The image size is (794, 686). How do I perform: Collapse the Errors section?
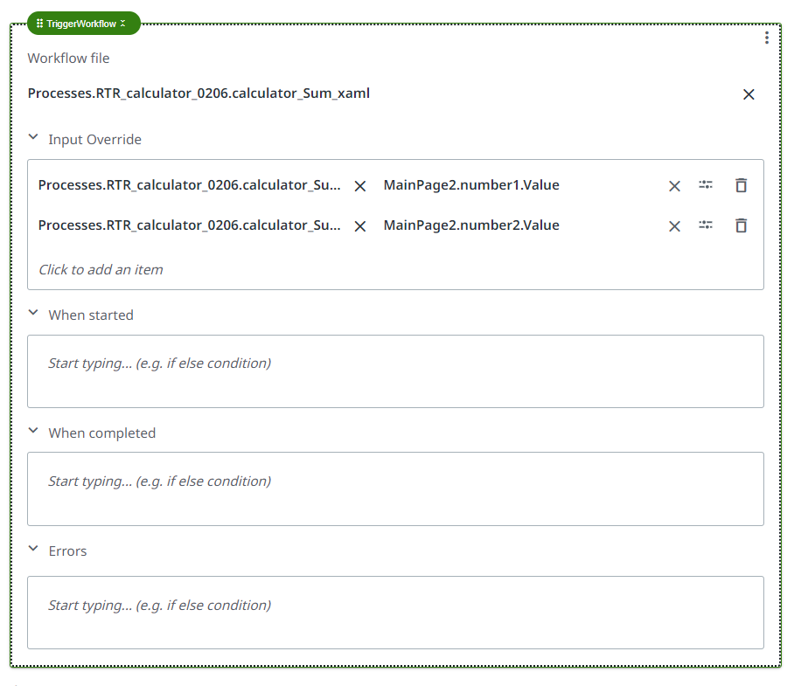pos(33,549)
